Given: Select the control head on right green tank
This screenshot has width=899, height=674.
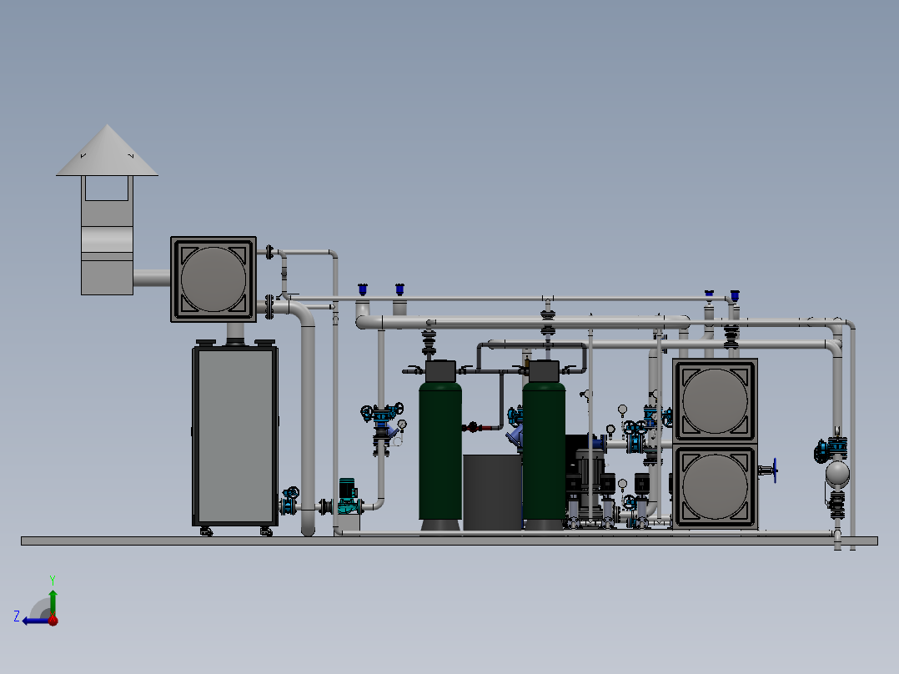Looking at the screenshot, I should [x=544, y=371].
